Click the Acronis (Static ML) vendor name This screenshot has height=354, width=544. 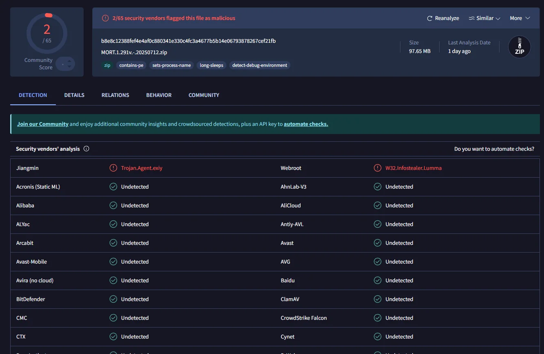(38, 187)
